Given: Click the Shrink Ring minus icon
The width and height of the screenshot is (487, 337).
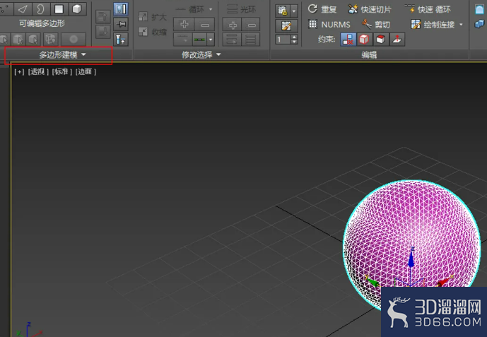Looking at the screenshot, I should (251, 24).
